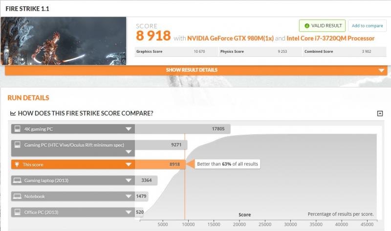Viewport: 391px width, 231px height.
Task: Click the Combined Score label
Action: point(319,52)
